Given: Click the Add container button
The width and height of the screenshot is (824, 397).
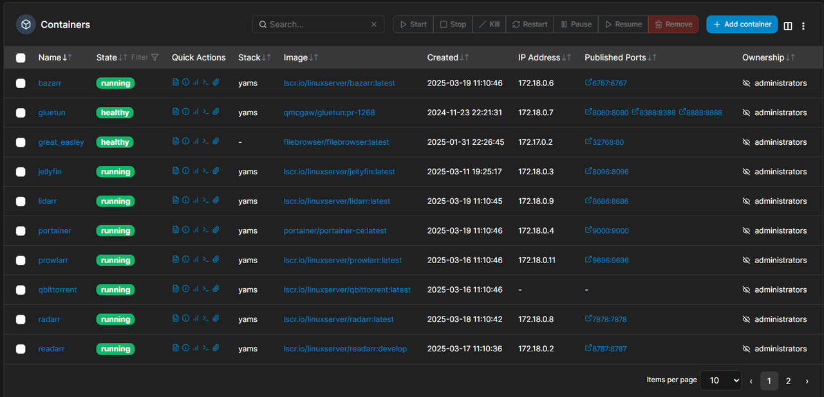Looking at the screenshot, I should point(742,24).
